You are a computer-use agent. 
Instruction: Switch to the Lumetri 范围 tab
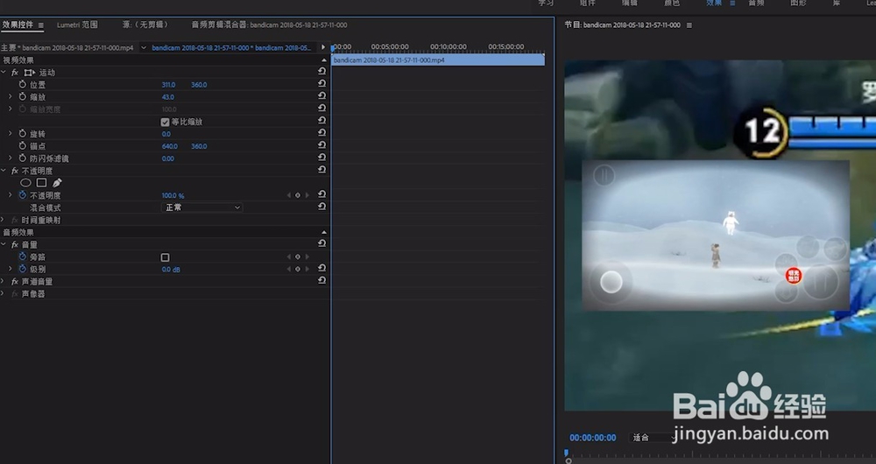pos(77,25)
